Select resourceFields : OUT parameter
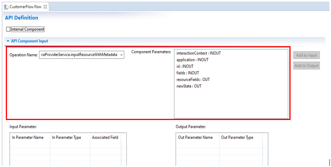 click(193, 80)
